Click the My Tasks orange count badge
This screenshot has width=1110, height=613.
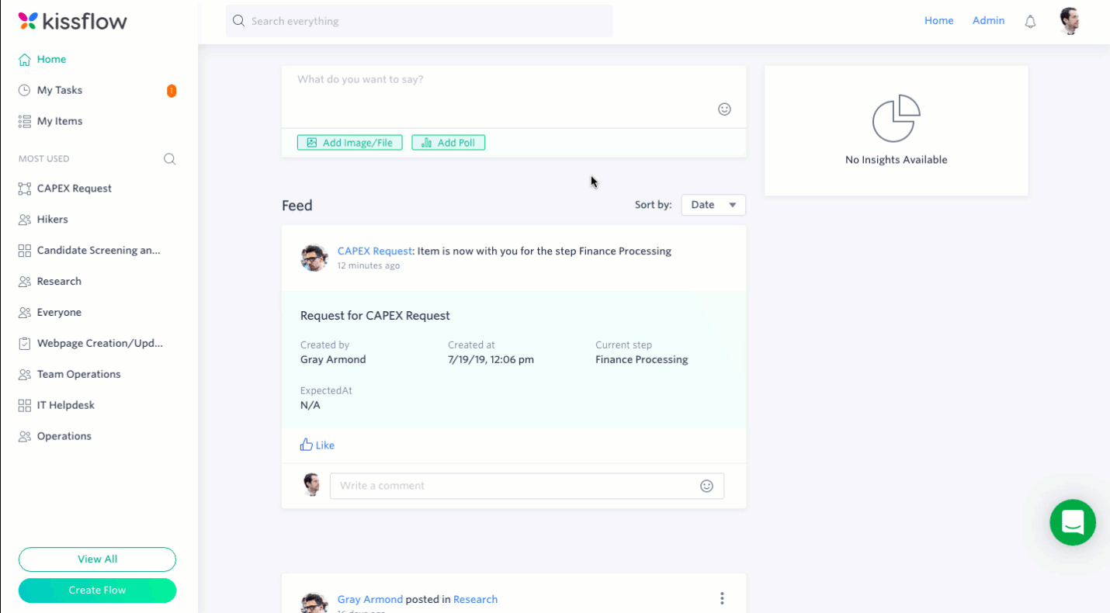coord(172,91)
